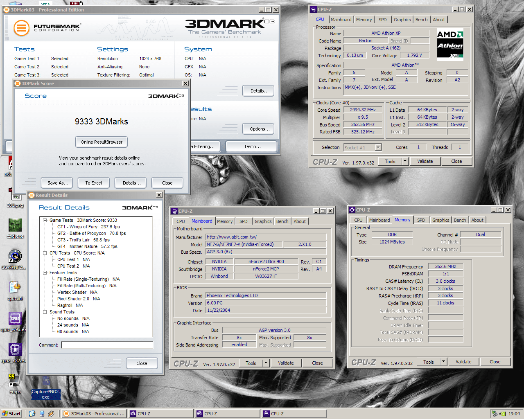Select the Pixel Shader 2.0 row
This screenshot has width=524, height=419.
coord(79,299)
